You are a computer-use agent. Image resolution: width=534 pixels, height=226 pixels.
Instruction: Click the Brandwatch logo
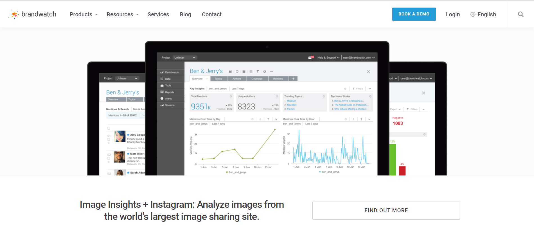coord(33,14)
